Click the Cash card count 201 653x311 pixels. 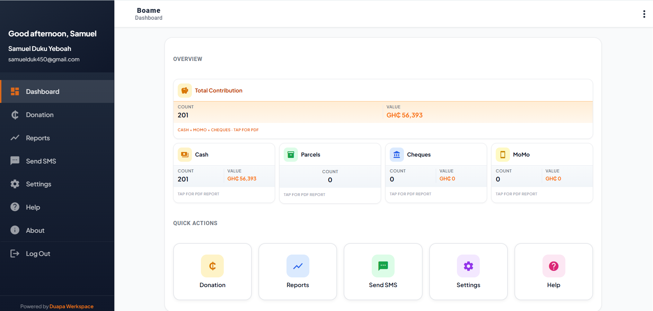click(183, 179)
